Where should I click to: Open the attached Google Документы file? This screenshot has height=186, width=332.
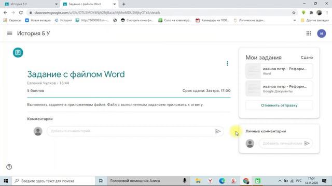279,88
